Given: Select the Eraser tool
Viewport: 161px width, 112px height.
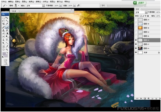Looking at the screenshot, I should [4, 33].
